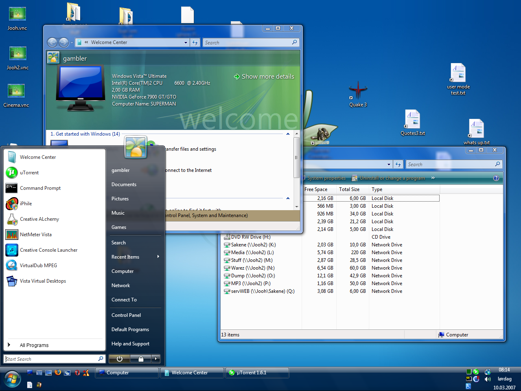Switch to uTorrent 1.6.1 taskbar button

[x=257, y=373]
